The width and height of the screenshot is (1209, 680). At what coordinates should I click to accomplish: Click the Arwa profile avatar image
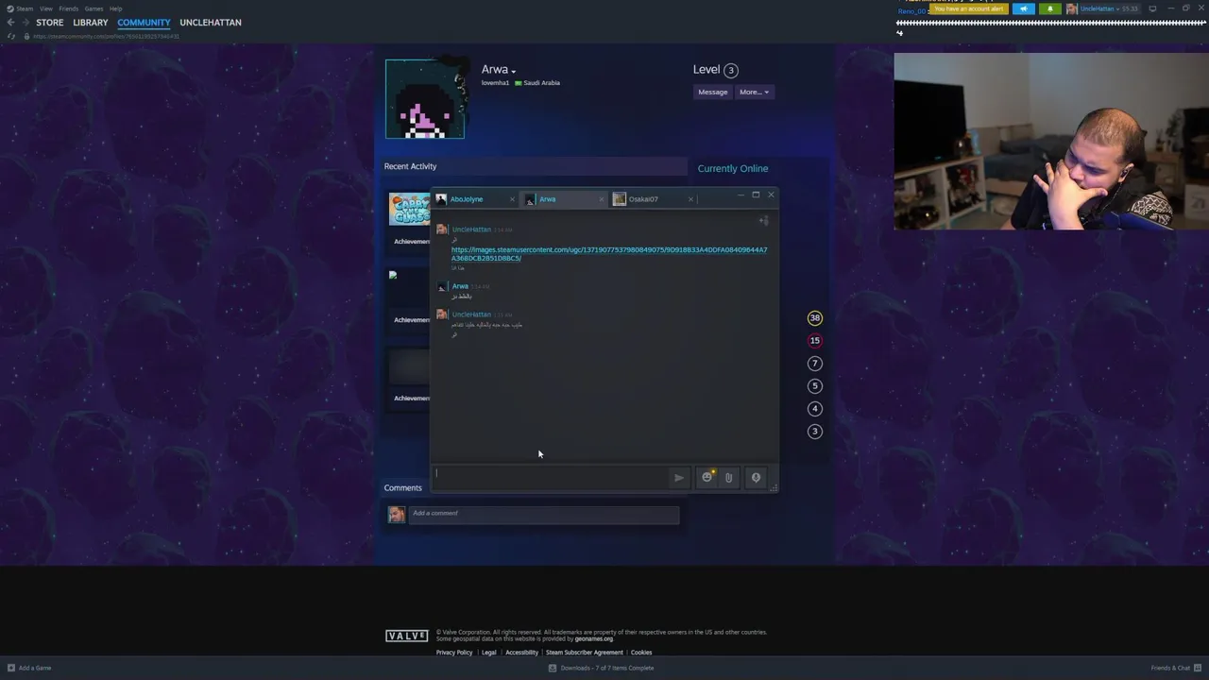425,99
